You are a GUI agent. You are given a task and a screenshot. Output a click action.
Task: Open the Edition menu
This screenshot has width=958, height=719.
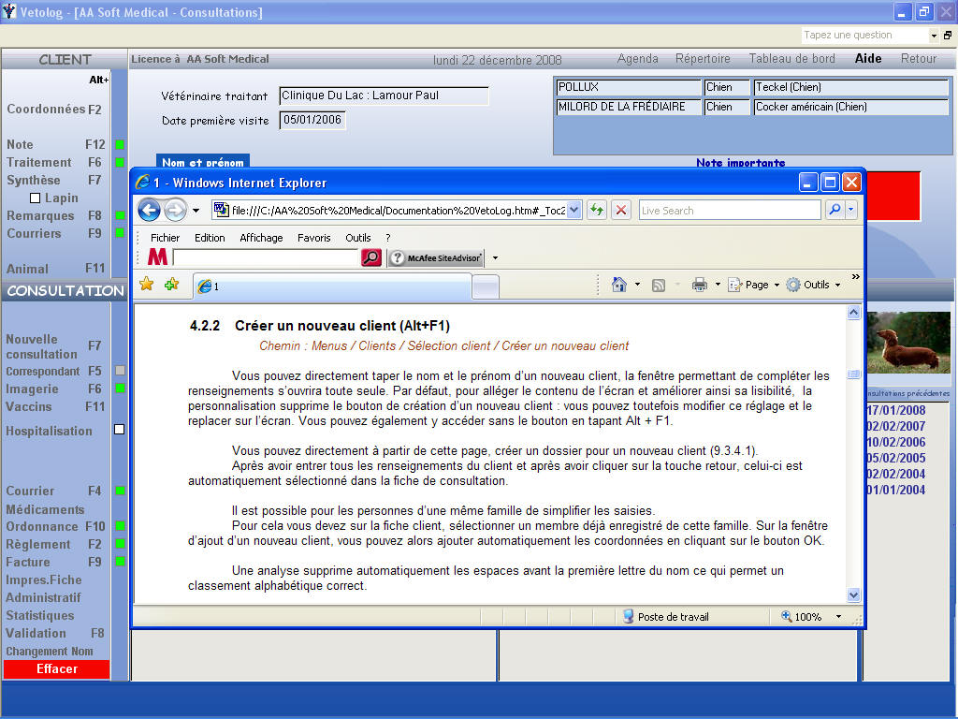pyautogui.click(x=210, y=238)
